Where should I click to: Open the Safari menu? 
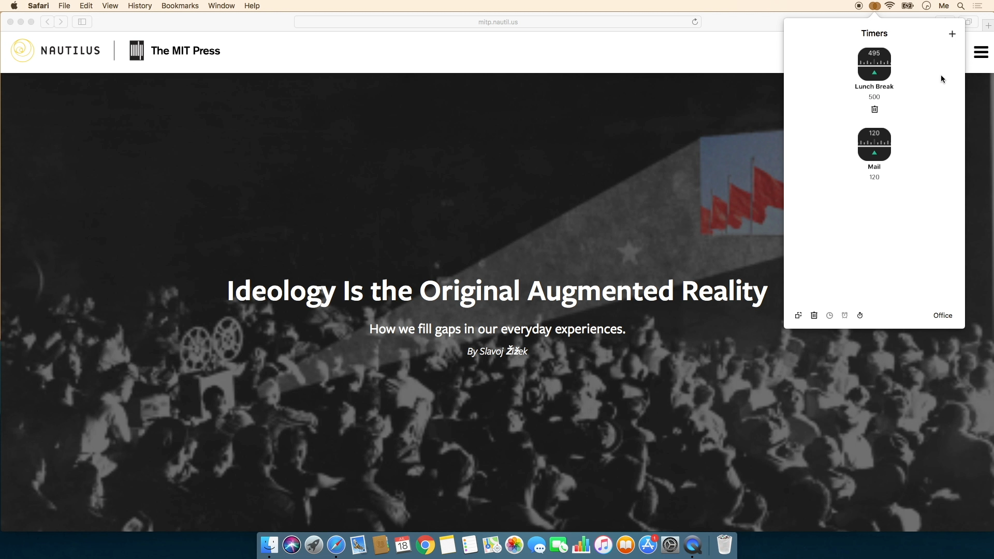pyautogui.click(x=38, y=6)
